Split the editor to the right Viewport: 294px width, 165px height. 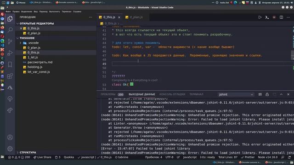281,17
